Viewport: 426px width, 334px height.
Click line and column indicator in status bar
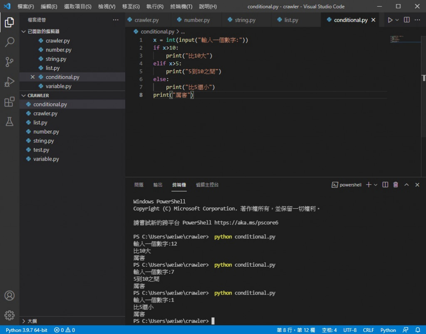[x=296, y=330]
